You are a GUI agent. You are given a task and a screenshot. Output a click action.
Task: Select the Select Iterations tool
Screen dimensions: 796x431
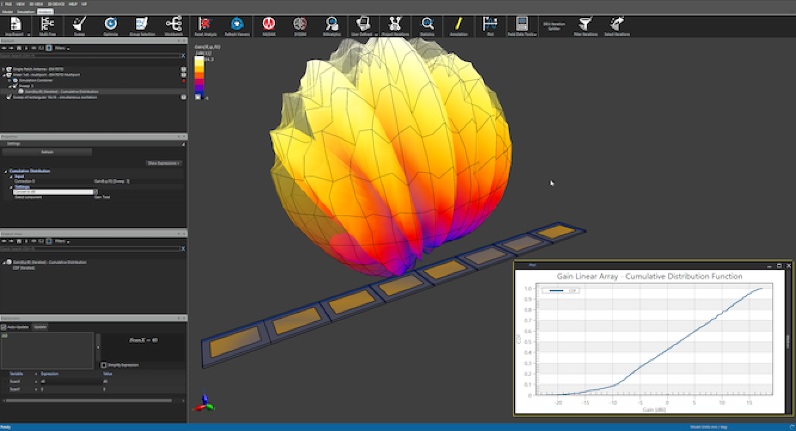click(616, 23)
